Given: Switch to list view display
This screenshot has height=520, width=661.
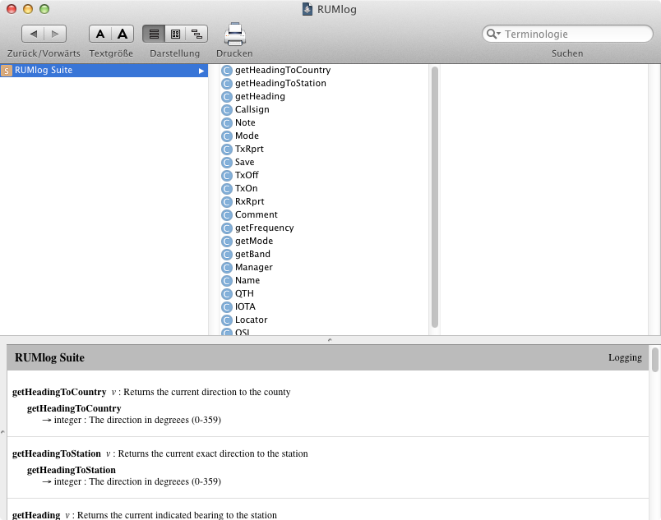Looking at the screenshot, I should (154, 34).
